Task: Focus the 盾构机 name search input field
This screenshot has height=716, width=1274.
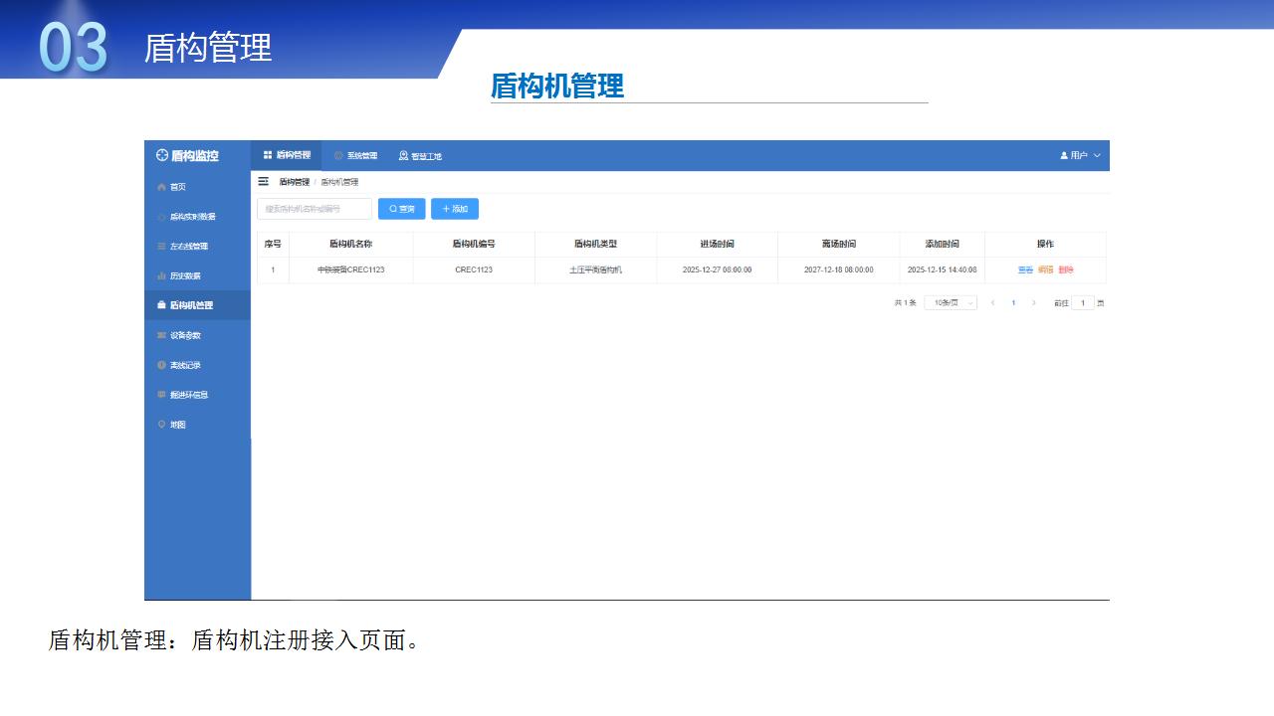Action: click(315, 209)
